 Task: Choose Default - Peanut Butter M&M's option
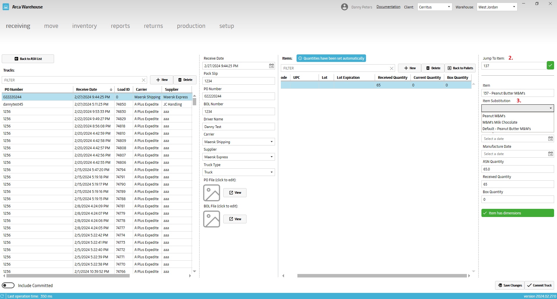[x=517, y=129]
